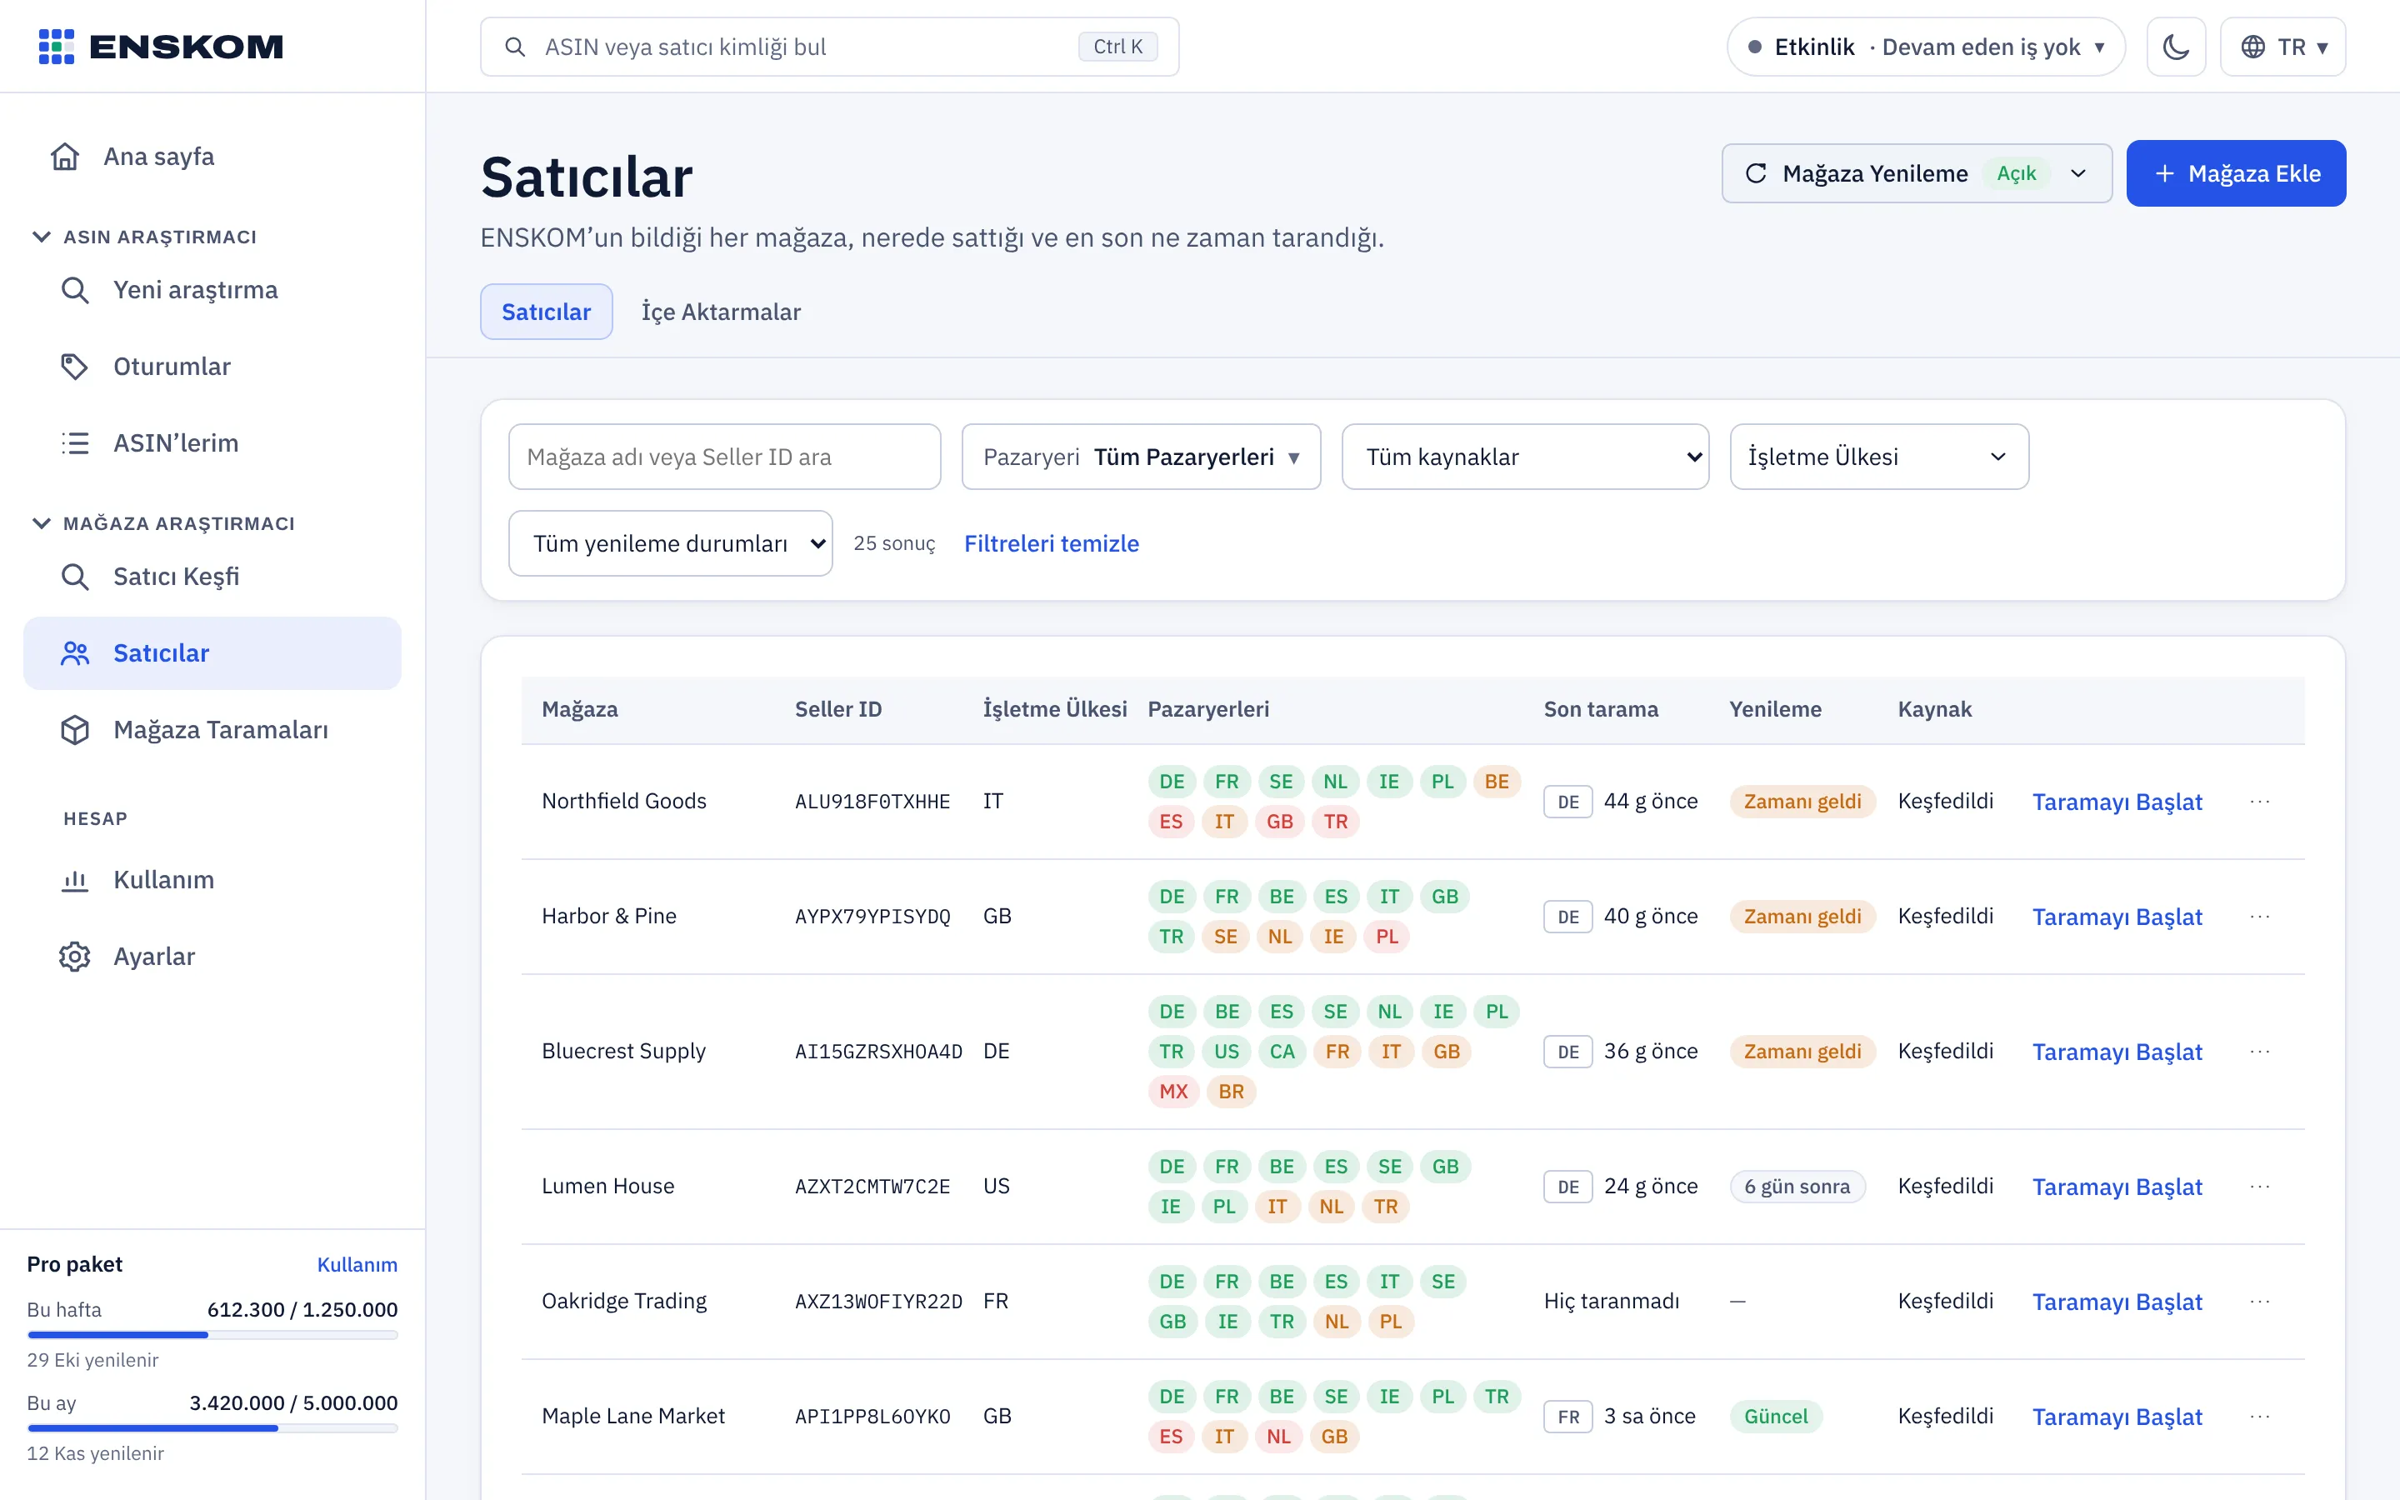This screenshot has width=2400, height=1500.
Task: Click the Mağaza adı veya Seller ID field
Action: 724,457
